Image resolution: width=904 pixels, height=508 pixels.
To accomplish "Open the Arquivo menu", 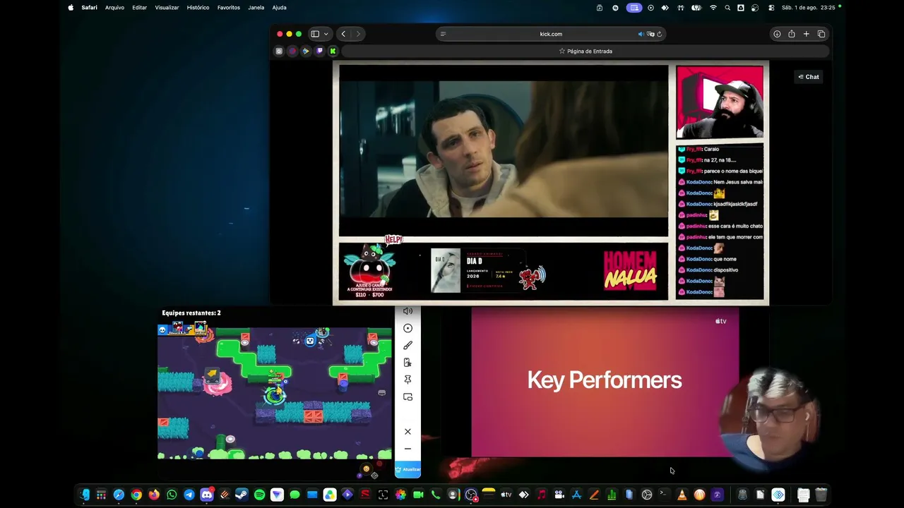I will click(114, 8).
